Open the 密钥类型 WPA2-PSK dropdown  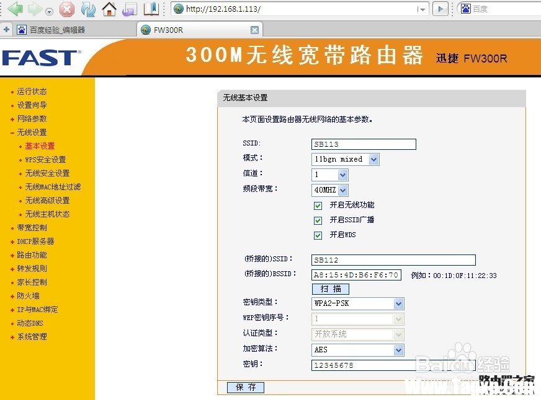[x=358, y=303]
